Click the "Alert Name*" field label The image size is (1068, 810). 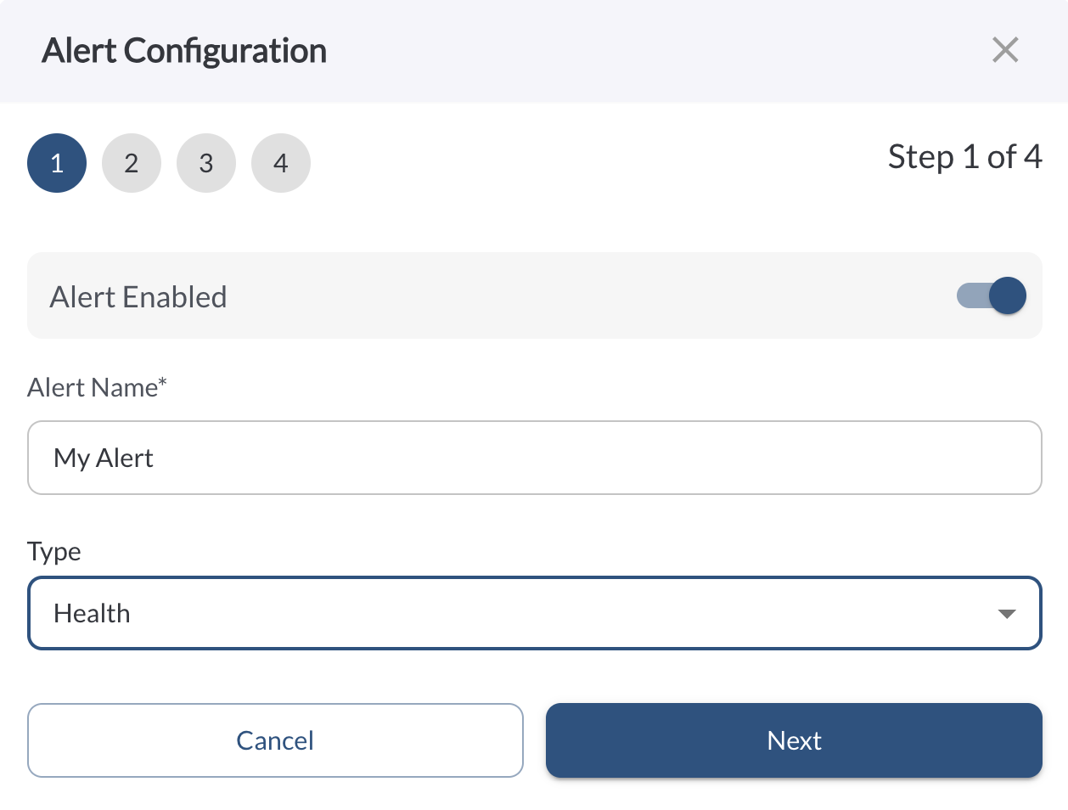pyautogui.click(x=97, y=387)
